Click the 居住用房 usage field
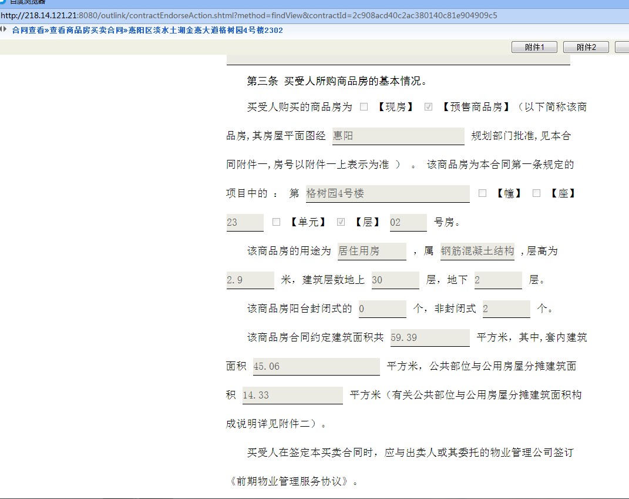 372,252
